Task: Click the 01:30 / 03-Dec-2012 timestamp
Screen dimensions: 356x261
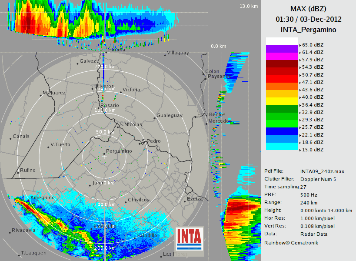Action: tap(309, 19)
